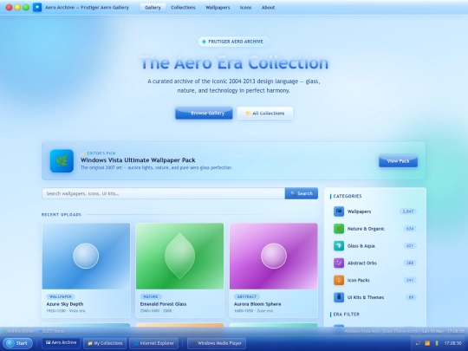Select the Icon Packs label
Viewport: 468px width, 351px height.
359,280
